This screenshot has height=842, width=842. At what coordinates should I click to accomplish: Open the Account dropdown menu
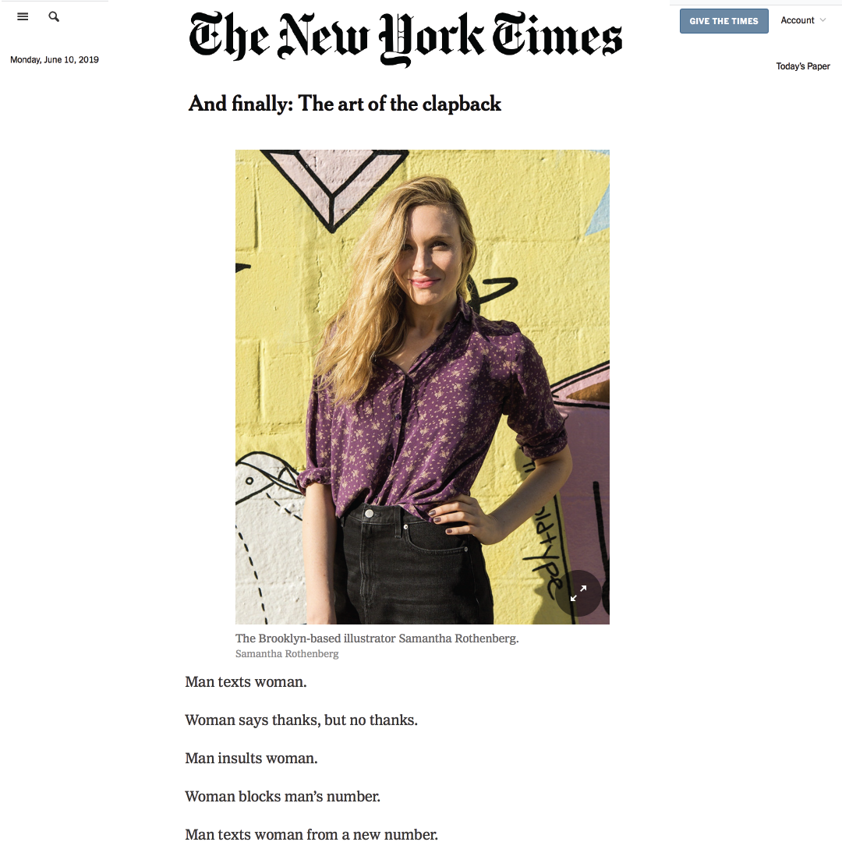pos(803,20)
